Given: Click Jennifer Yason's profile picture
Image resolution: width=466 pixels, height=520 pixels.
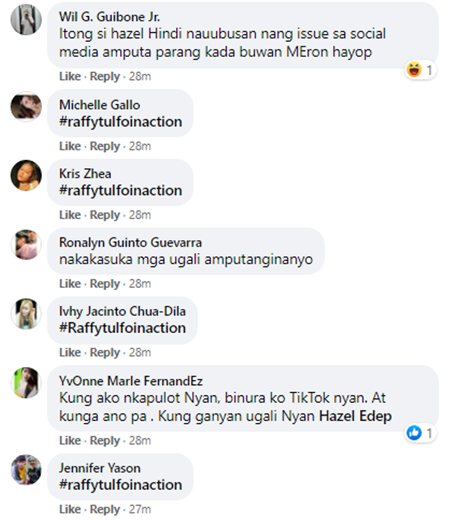Looking at the screenshot, I should tap(26, 470).
